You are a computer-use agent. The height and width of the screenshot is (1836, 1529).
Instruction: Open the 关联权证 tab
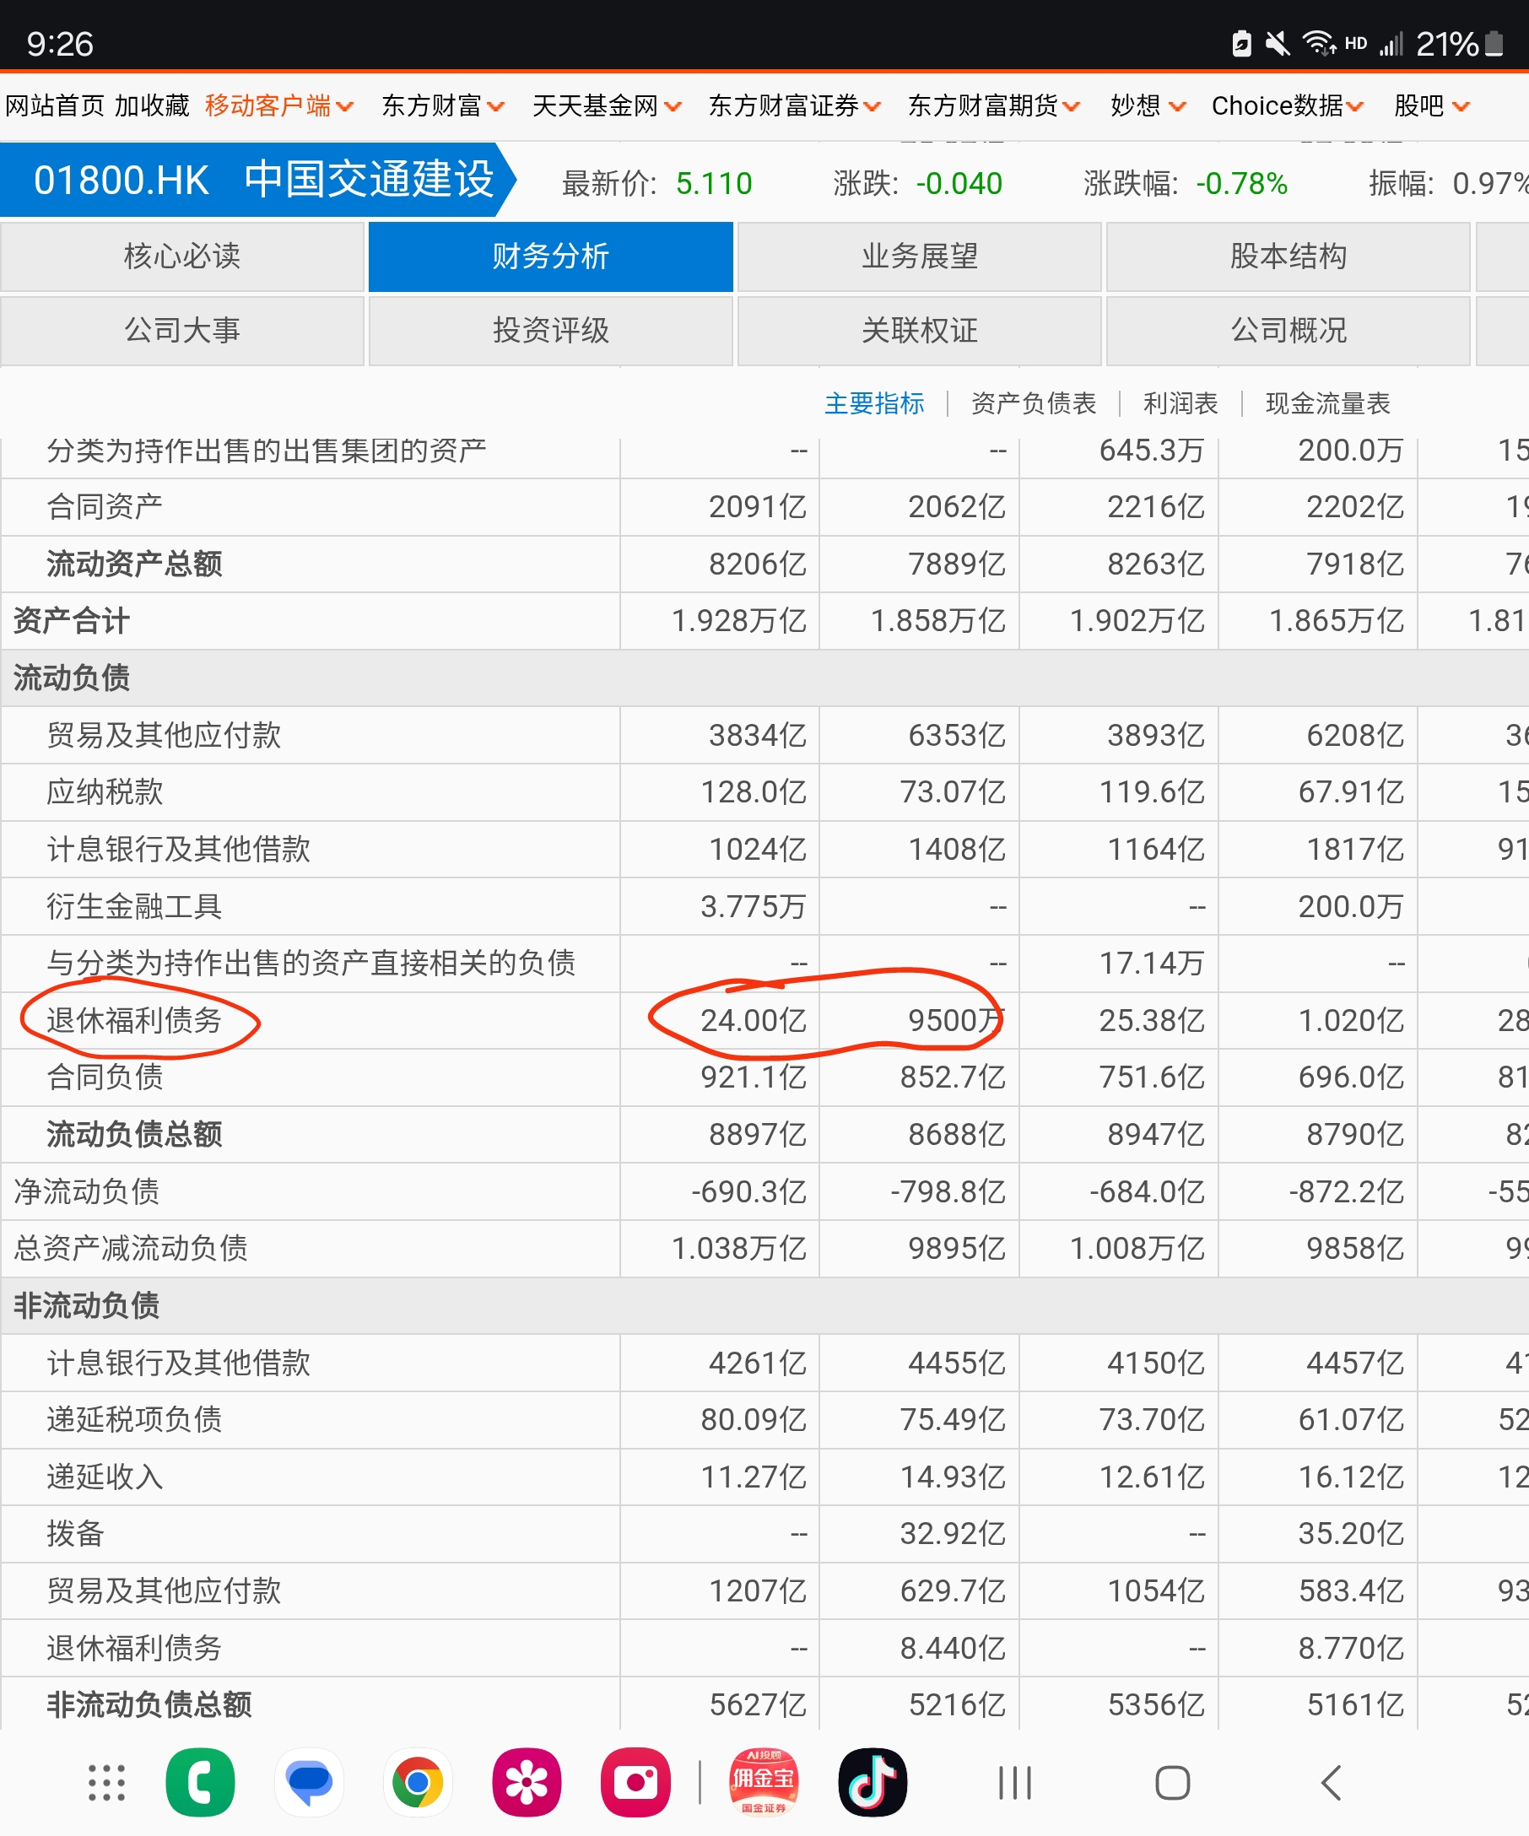click(x=920, y=331)
